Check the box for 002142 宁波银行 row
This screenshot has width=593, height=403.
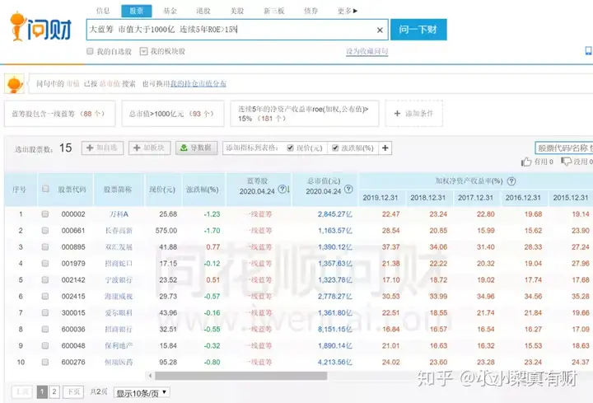coord(45,280)
